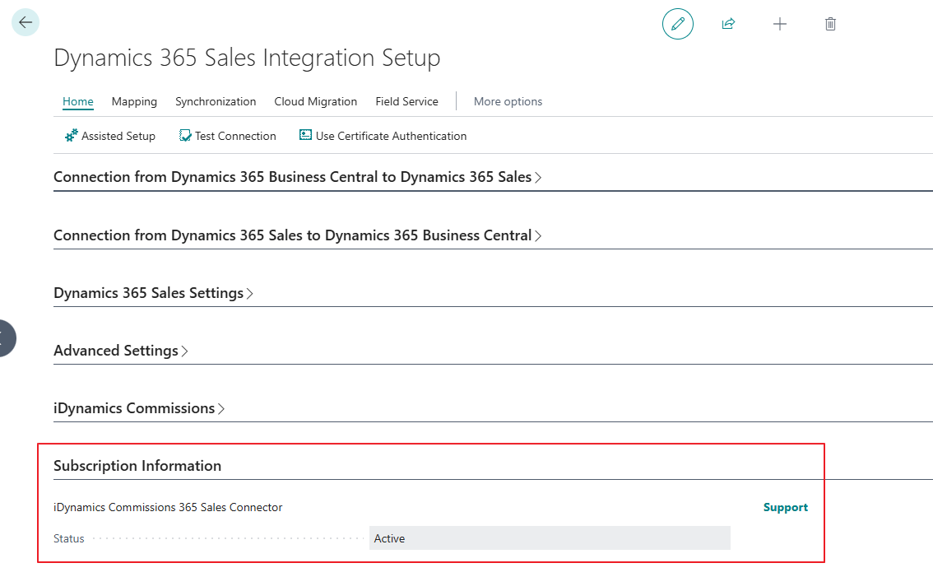This screenshot has height=577, width=933.
Task: Click the Assisted Setup gear icon
Action: (72, 136)
